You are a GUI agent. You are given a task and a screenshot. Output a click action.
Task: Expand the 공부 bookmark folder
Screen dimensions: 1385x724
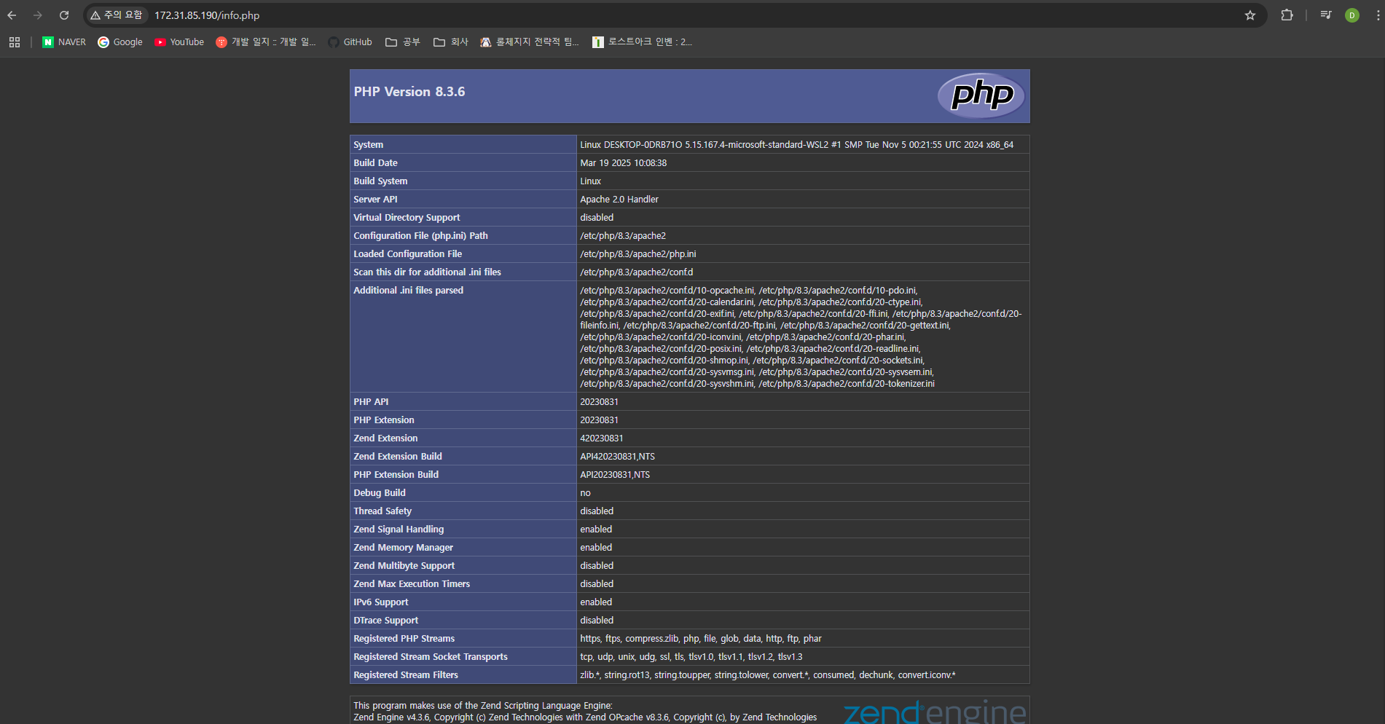pyautogui.click(x=403, y=42)
